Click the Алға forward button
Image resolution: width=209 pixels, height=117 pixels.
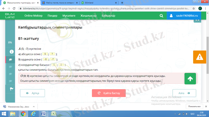pos(184,93)
